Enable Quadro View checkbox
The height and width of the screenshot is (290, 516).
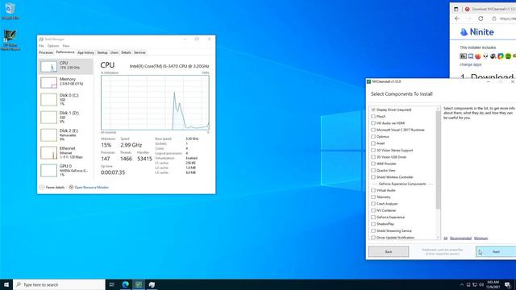tap(373, 170)
